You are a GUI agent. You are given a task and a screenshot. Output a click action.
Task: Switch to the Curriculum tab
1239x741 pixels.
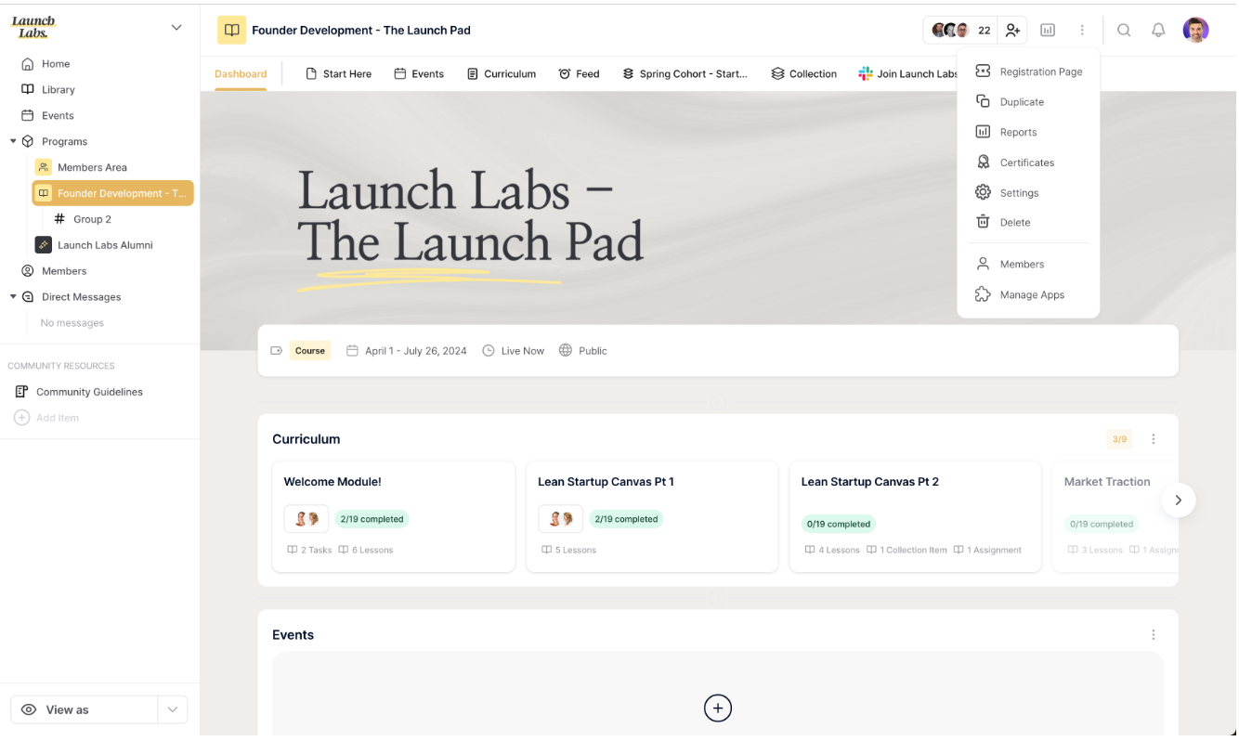[501, 74]
